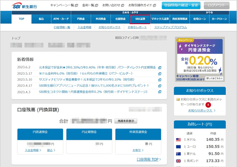The image size is (237, 167).
Task: Open 2023.4.17 アプリリニューアル記念 news link
Action: click(x=94, y=85)
